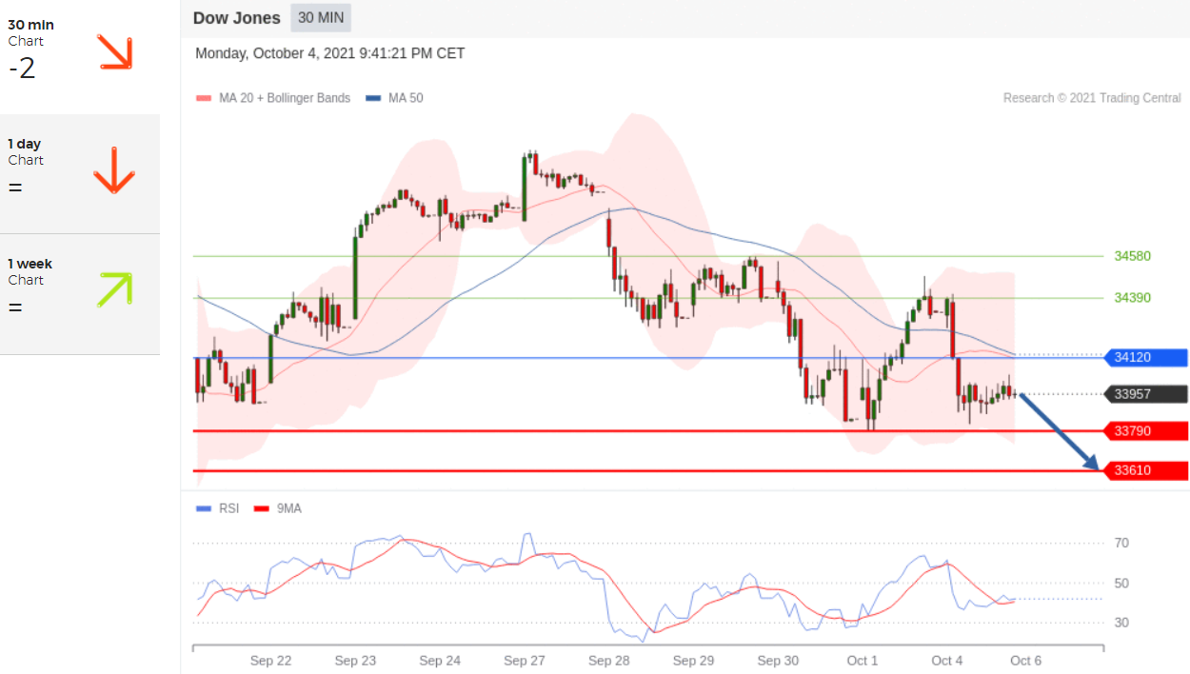Click the 'Sep 22' date axis label
This screenshot has height=674, width=1190.
pyautogui.click(x=270, y=661)
